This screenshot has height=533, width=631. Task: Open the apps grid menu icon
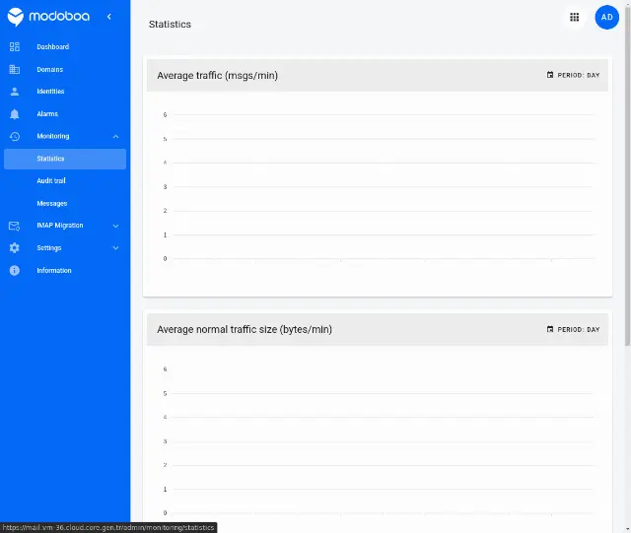[x=574, y=17]
